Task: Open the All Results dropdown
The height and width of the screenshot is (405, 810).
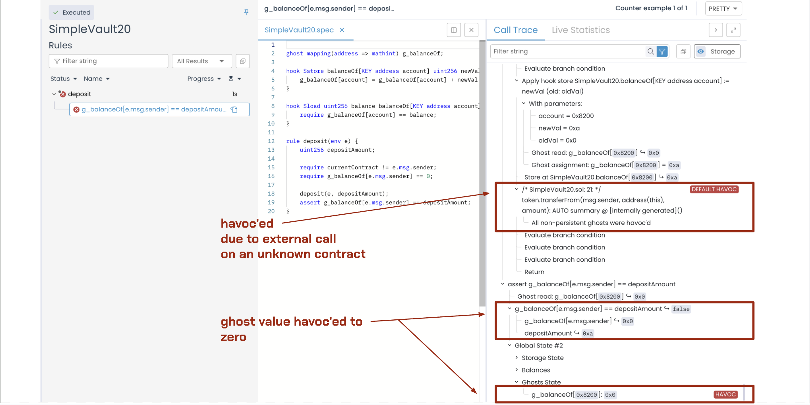Action: click(202, 61)
